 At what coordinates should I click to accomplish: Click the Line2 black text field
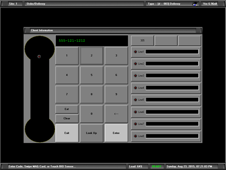(x=172, y=64)
